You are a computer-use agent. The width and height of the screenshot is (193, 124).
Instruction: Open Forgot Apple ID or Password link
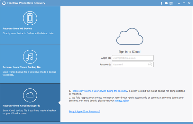click(x=85, y=112)
